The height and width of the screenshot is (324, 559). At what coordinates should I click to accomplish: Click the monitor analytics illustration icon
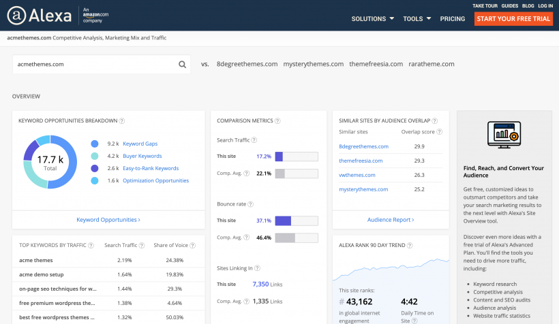[504, 135]
